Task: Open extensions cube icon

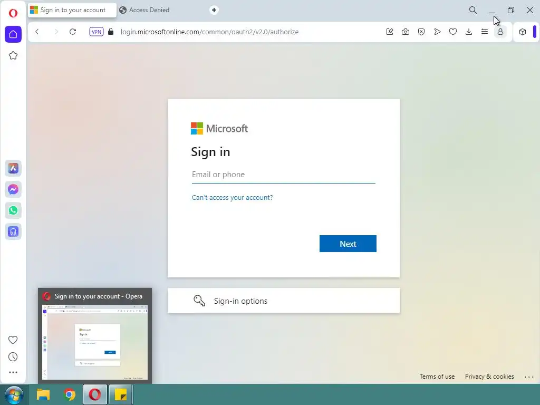Action: tap(523, 32)
